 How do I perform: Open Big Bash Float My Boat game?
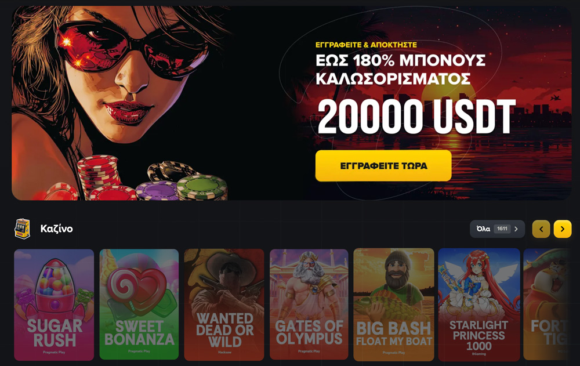(x=394, y=305)
